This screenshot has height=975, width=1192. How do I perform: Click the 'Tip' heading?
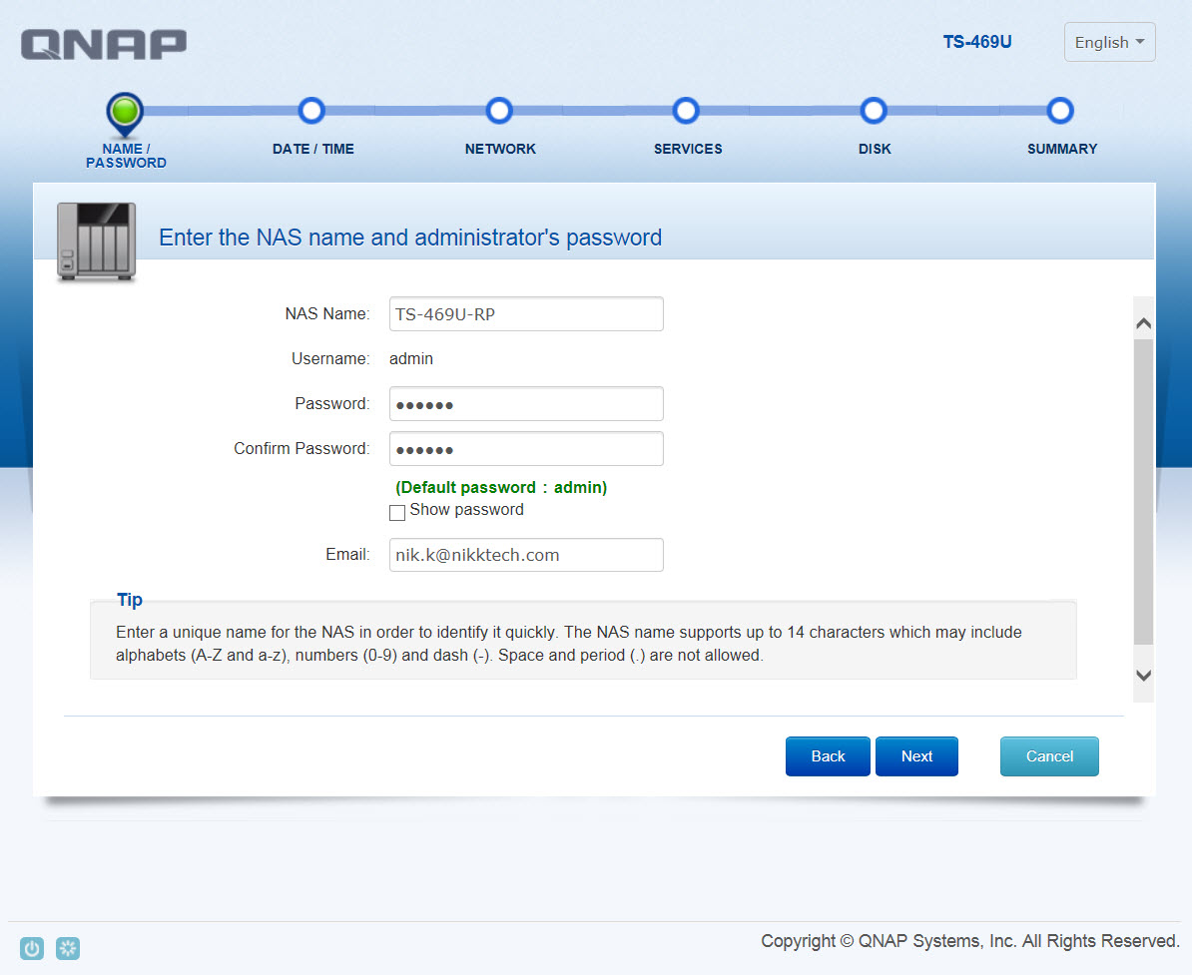click(x=130, y=600)
